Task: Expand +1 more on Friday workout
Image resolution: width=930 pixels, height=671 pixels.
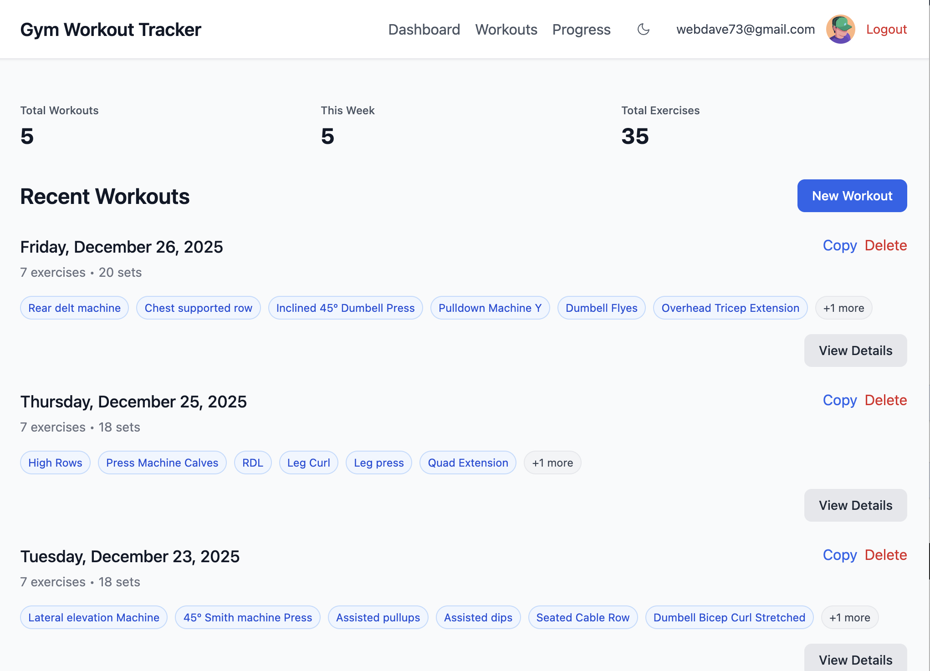Action: tap(843, 308)
